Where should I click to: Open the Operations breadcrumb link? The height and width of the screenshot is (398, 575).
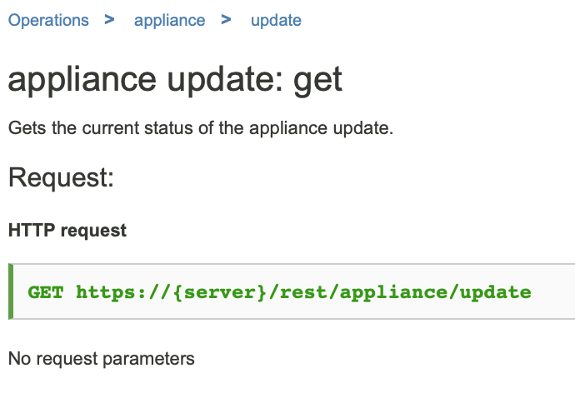pyautogui.click(x=48, y=20)
